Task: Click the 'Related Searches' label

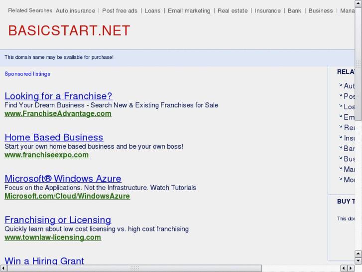Action: coord(30,10)
